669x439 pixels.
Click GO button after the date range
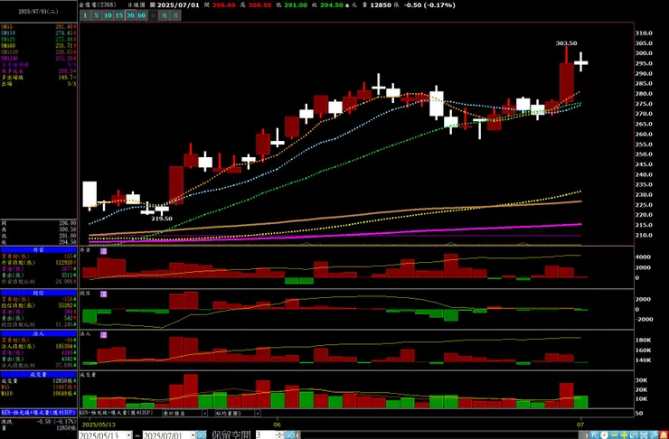pyautogui.click(x=202, y=434)
